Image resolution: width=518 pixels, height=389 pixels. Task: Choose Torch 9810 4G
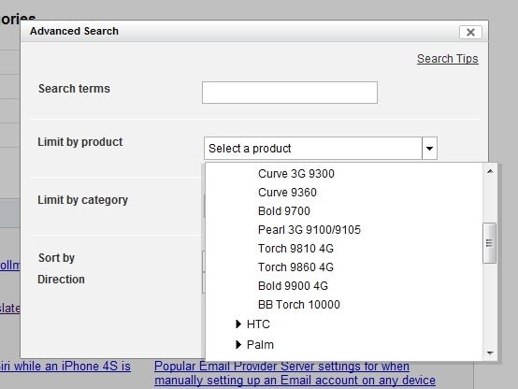click(x=295, y=248)
